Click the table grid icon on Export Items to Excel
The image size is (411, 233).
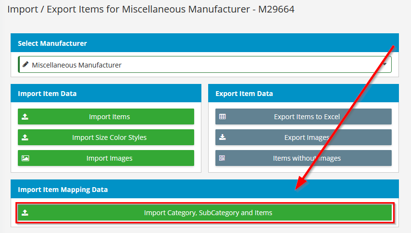pyautogui.click(x=222, y=117)
